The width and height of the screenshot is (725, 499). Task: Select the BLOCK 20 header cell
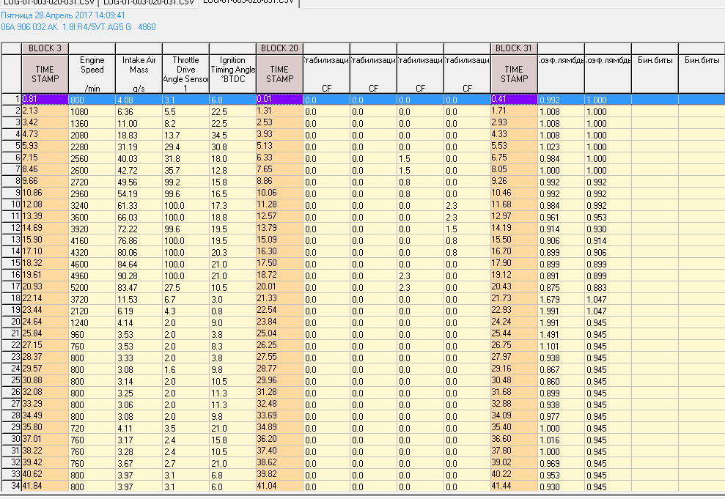(x=279, y=48)
